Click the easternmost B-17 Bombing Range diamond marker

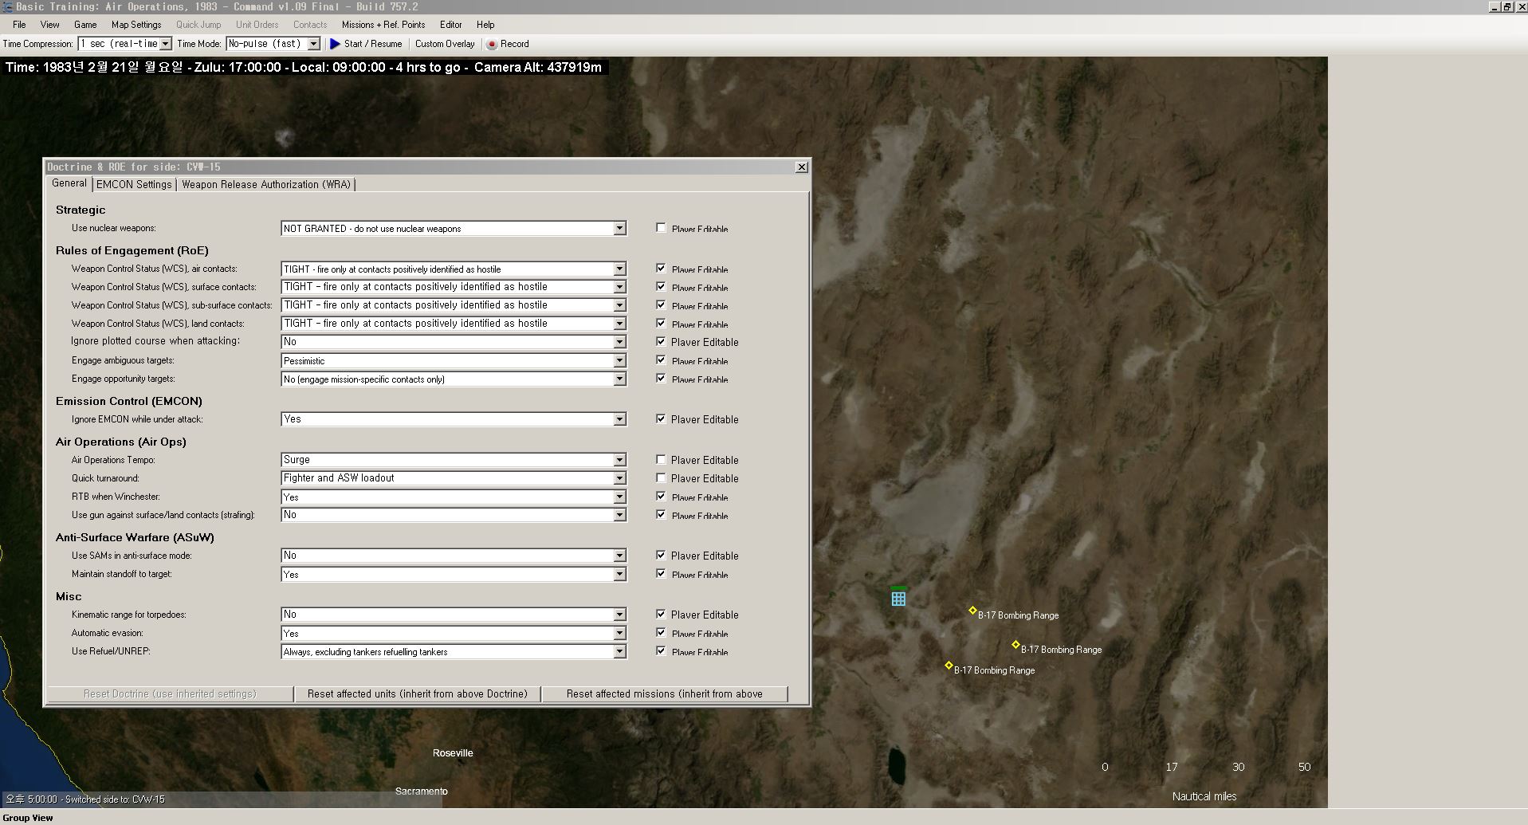[1015, 645]
